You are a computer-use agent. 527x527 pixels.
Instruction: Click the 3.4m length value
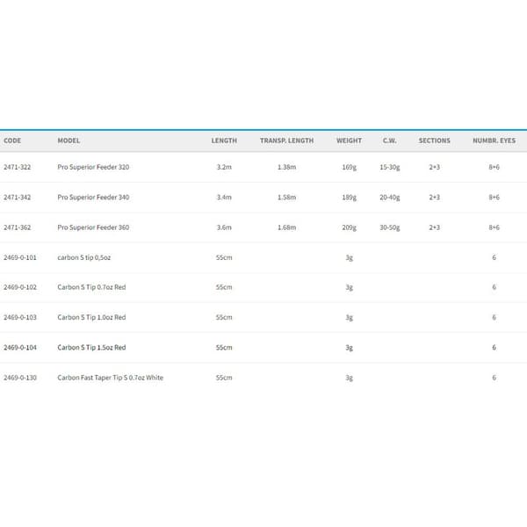click(224, 198)
